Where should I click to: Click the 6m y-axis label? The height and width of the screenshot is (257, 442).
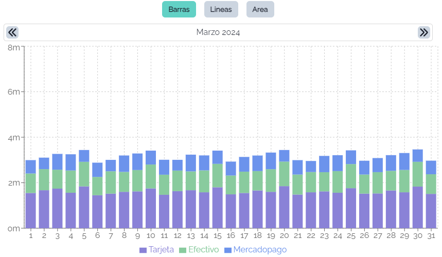pyautogui.click(x=14, y=92)
